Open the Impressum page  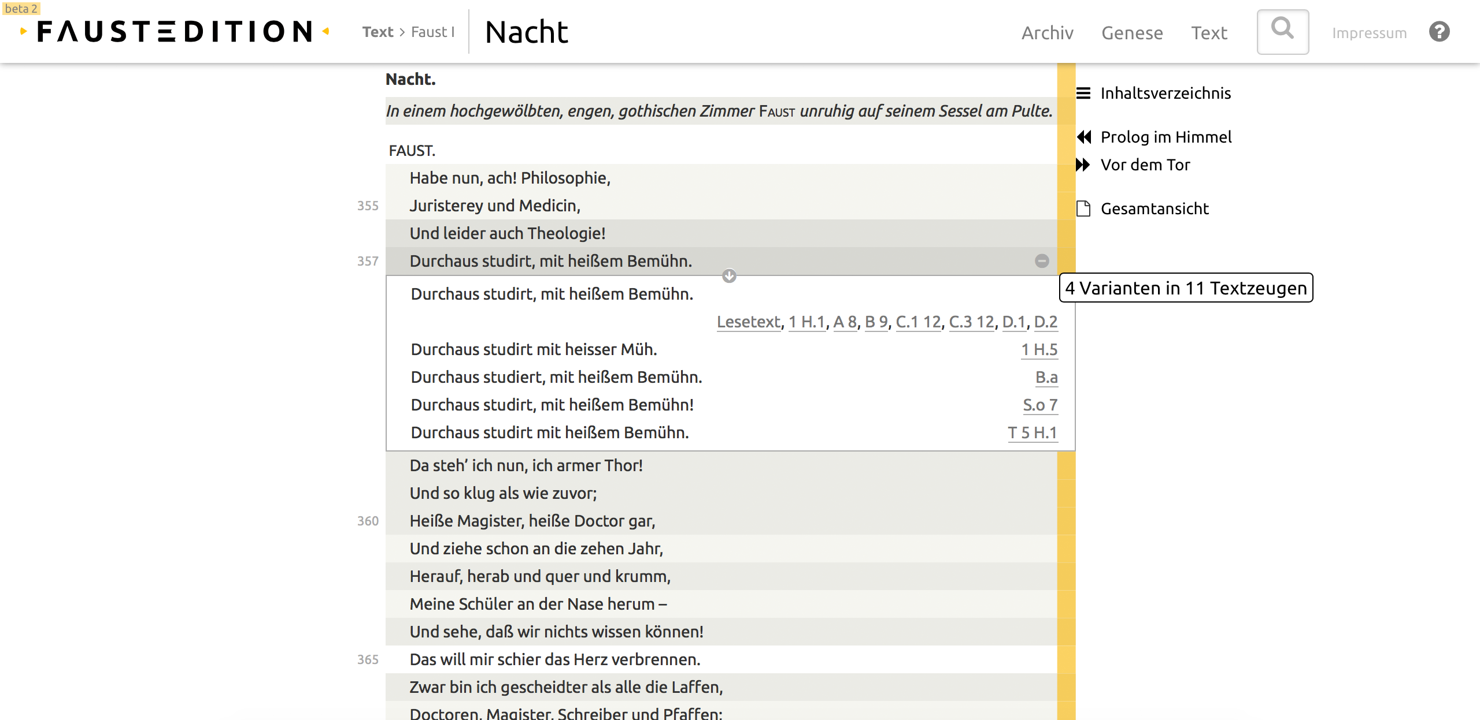(x=1369, y=33)
